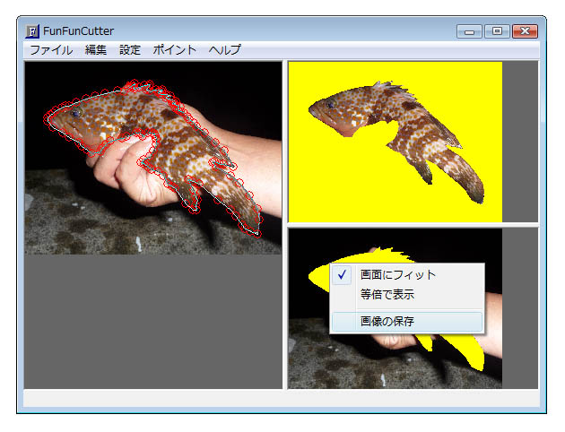Close the FunFunCutter window
Screen dimensions: 565x432
click(x=525, y=31)
